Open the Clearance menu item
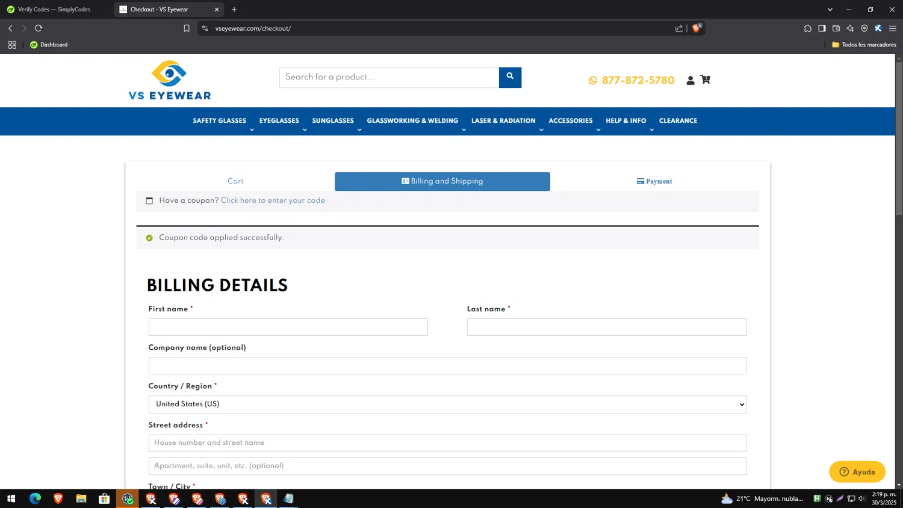Image resolution: width=903 pixels, height=508 pixels. pos(678,121)
